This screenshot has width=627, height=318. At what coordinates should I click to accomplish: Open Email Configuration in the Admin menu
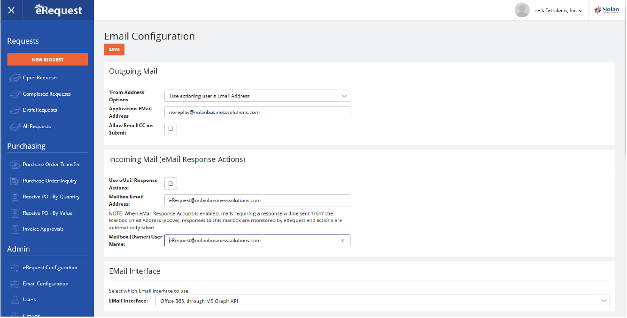coord(46,284)
